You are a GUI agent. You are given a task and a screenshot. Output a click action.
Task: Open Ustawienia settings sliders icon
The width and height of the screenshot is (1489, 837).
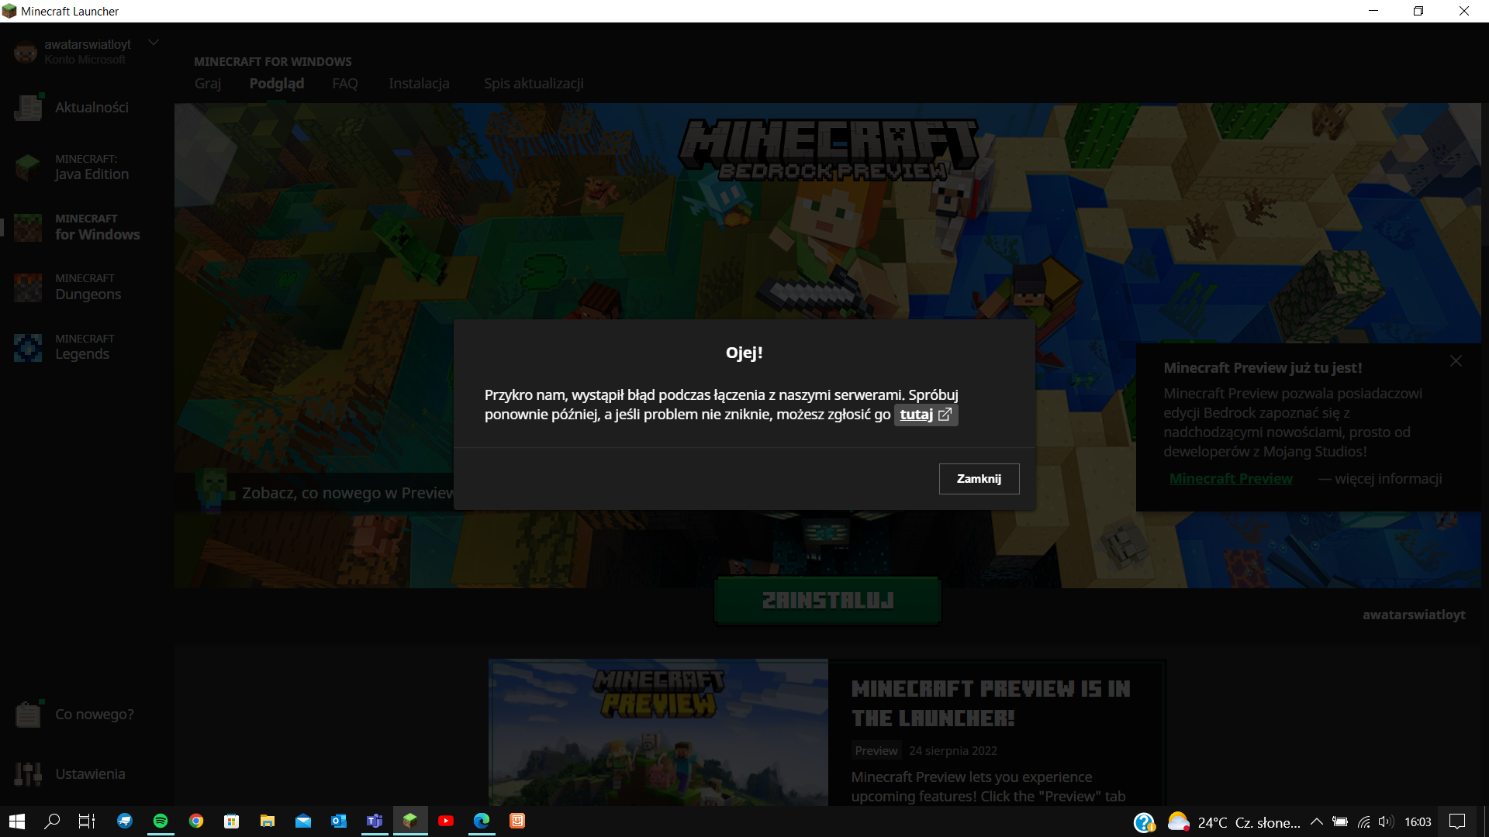[29, 773]
